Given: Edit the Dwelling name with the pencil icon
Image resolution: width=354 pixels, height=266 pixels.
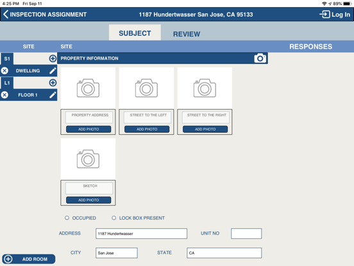Looking at the screenshot, I should coord(53,71).
